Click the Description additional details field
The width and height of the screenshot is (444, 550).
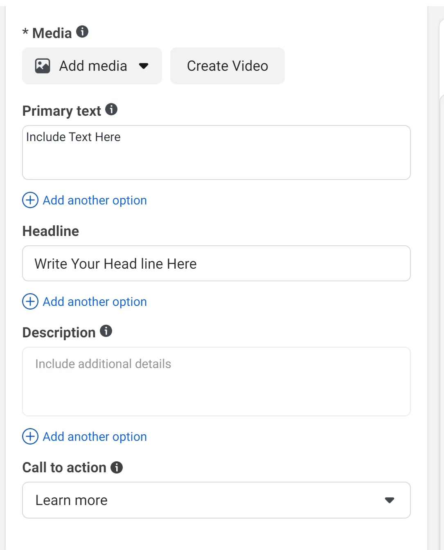216,382
